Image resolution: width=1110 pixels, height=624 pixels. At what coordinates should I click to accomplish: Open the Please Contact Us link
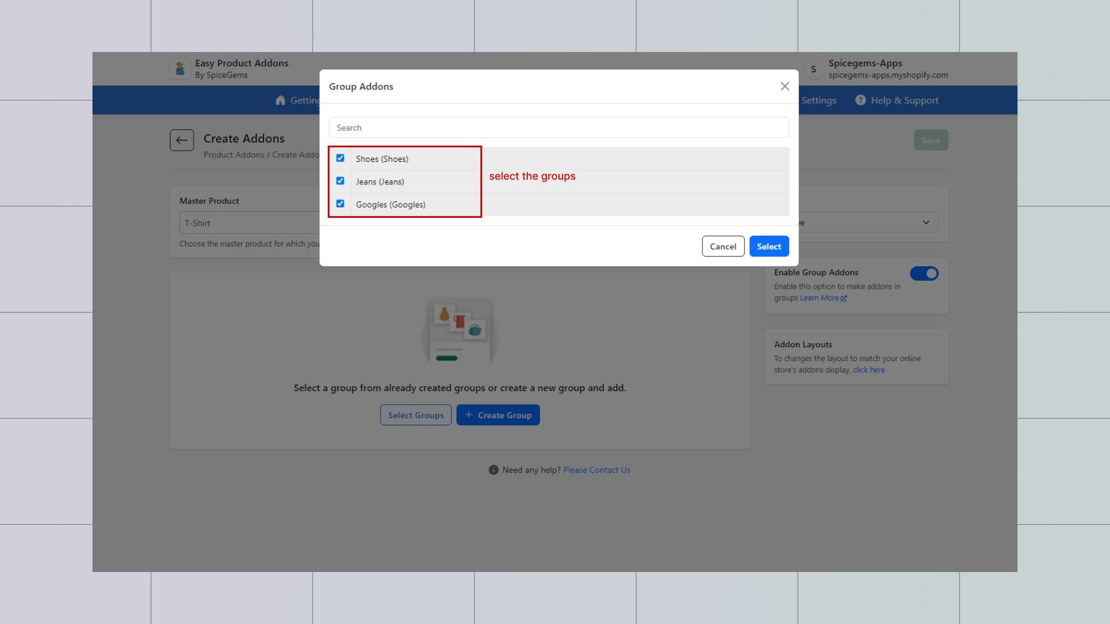[597, 470]
